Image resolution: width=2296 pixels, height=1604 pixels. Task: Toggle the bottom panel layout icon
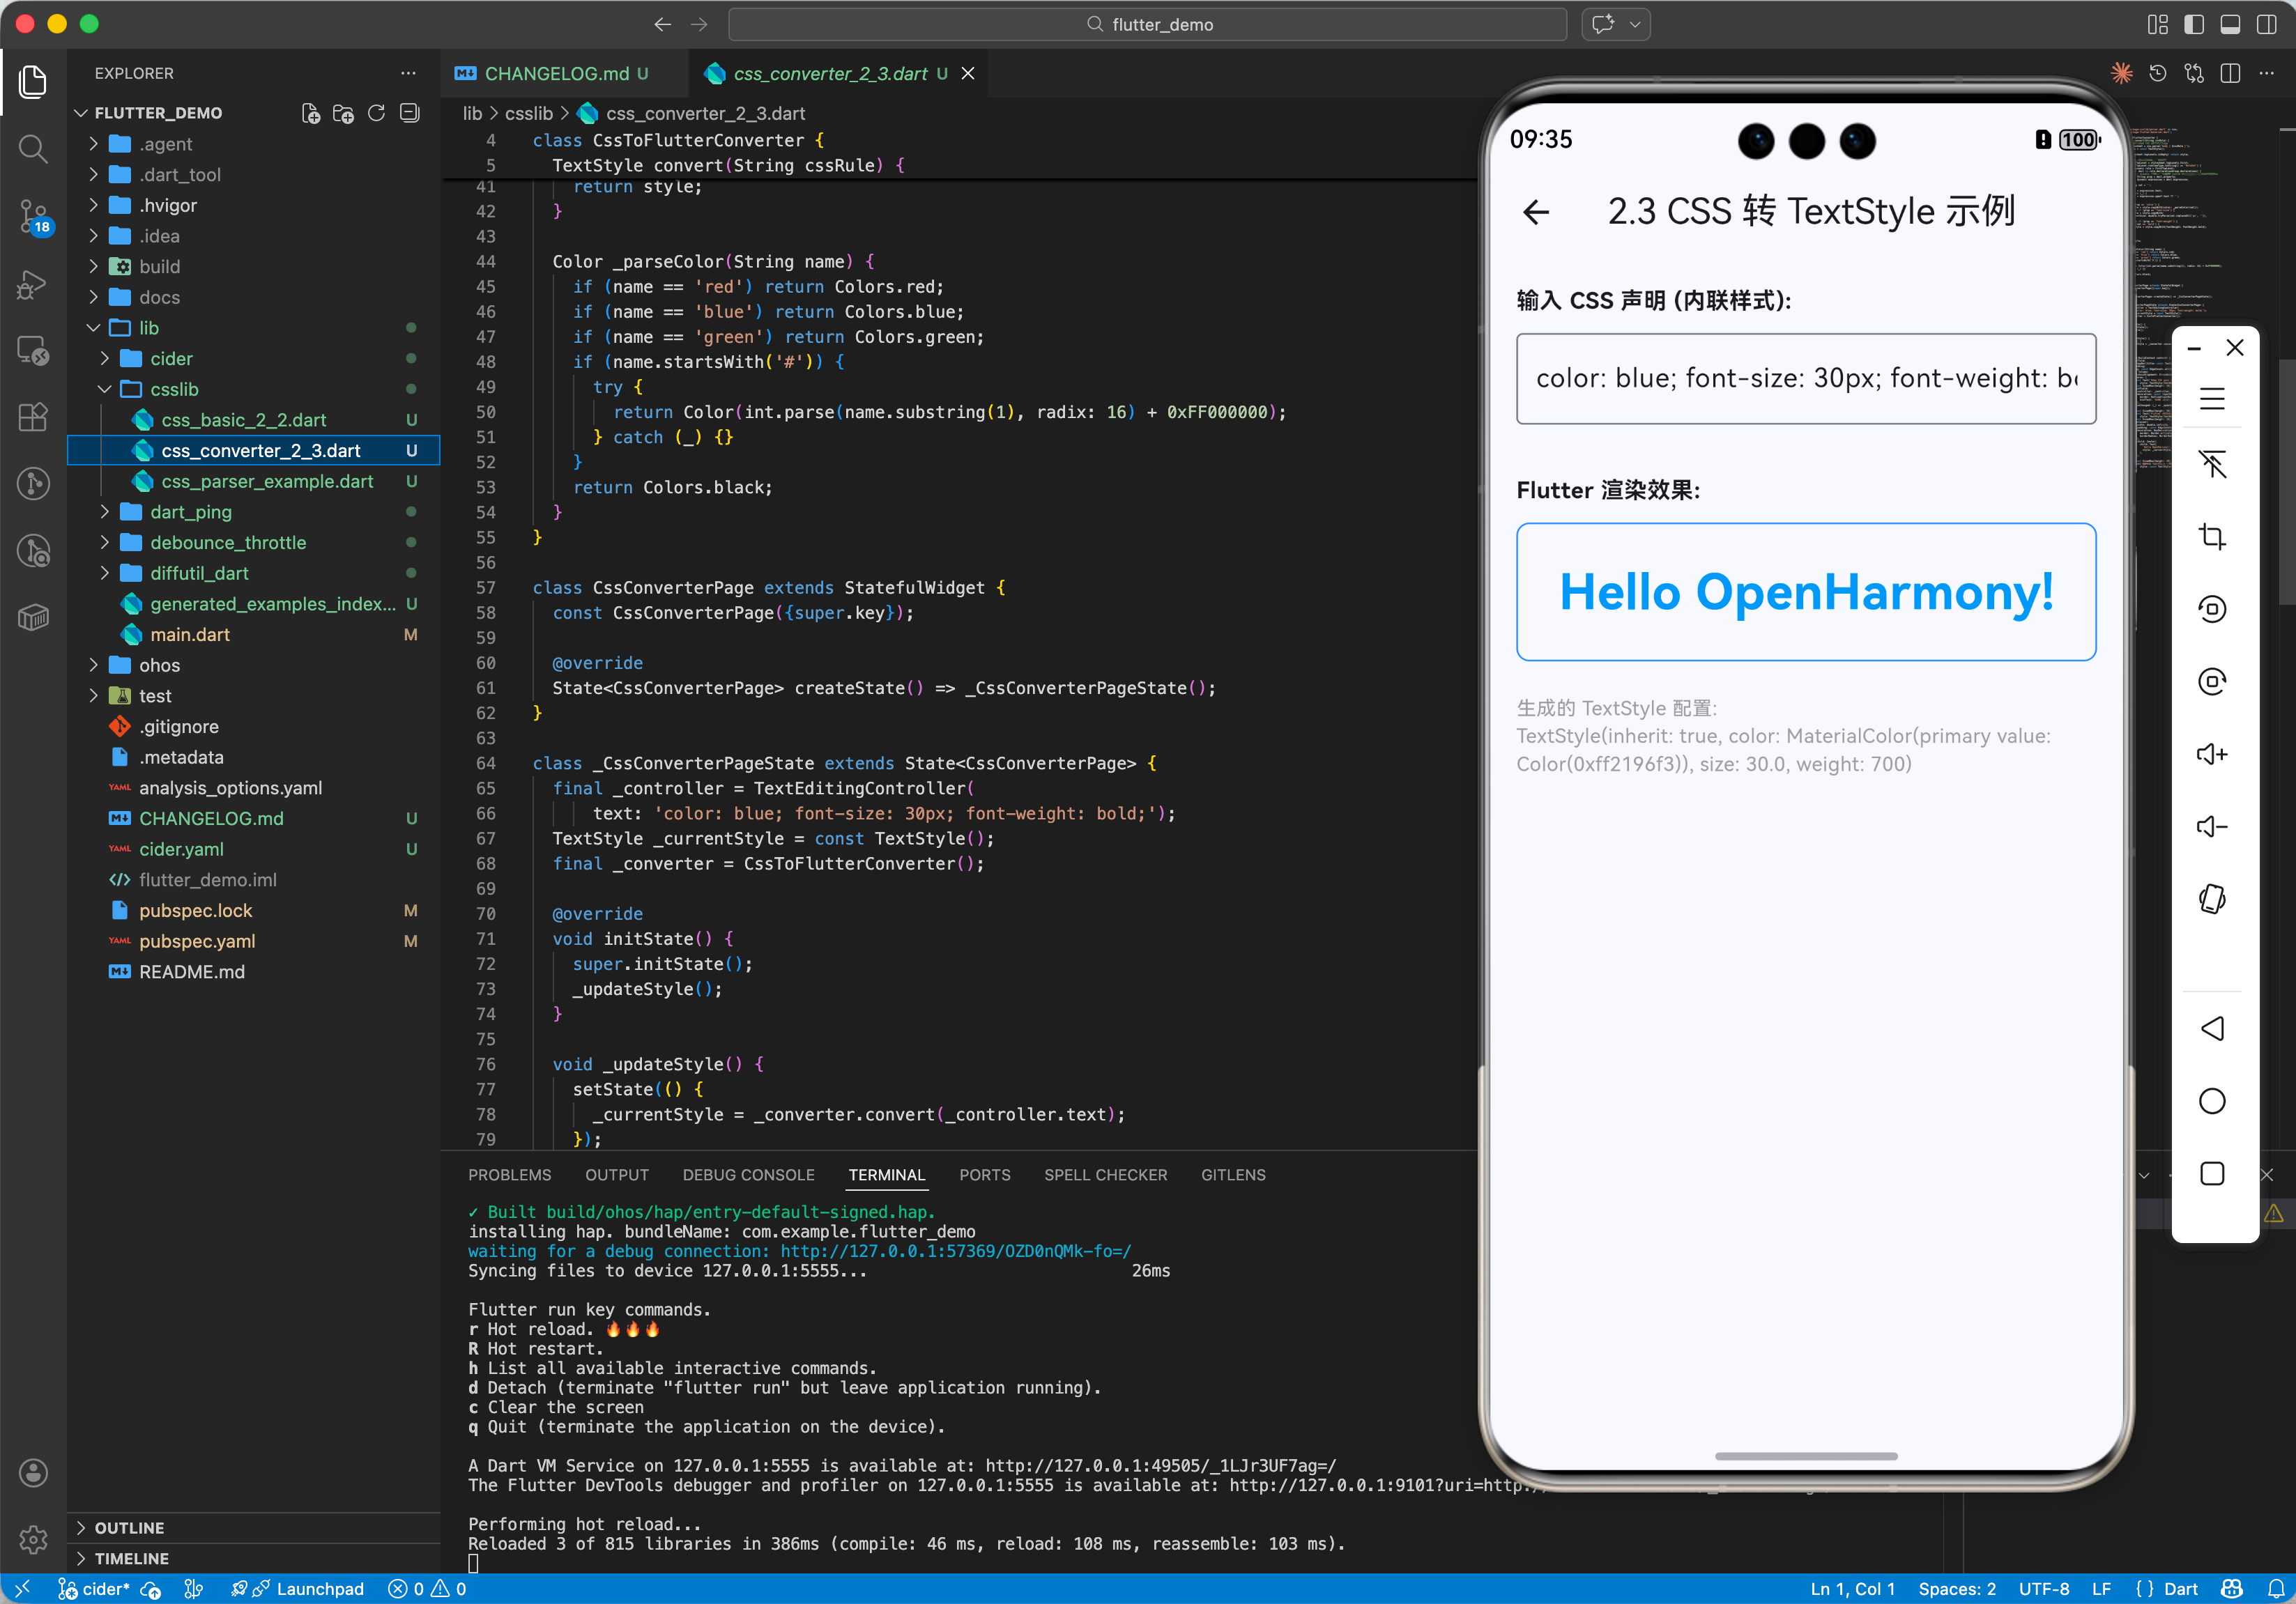(2229, 24)
